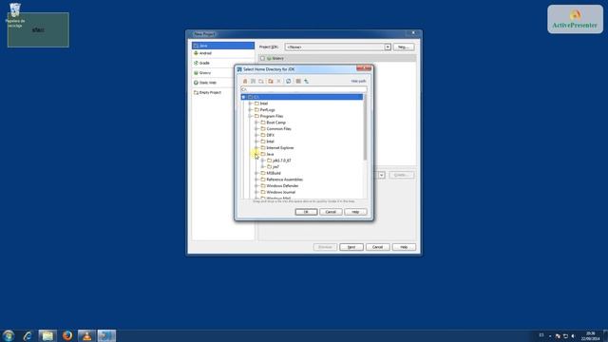This screenshot has width=608, height=342.
Task: Click the Show Hidden Files toolbar icon
Action: (298, 81)
